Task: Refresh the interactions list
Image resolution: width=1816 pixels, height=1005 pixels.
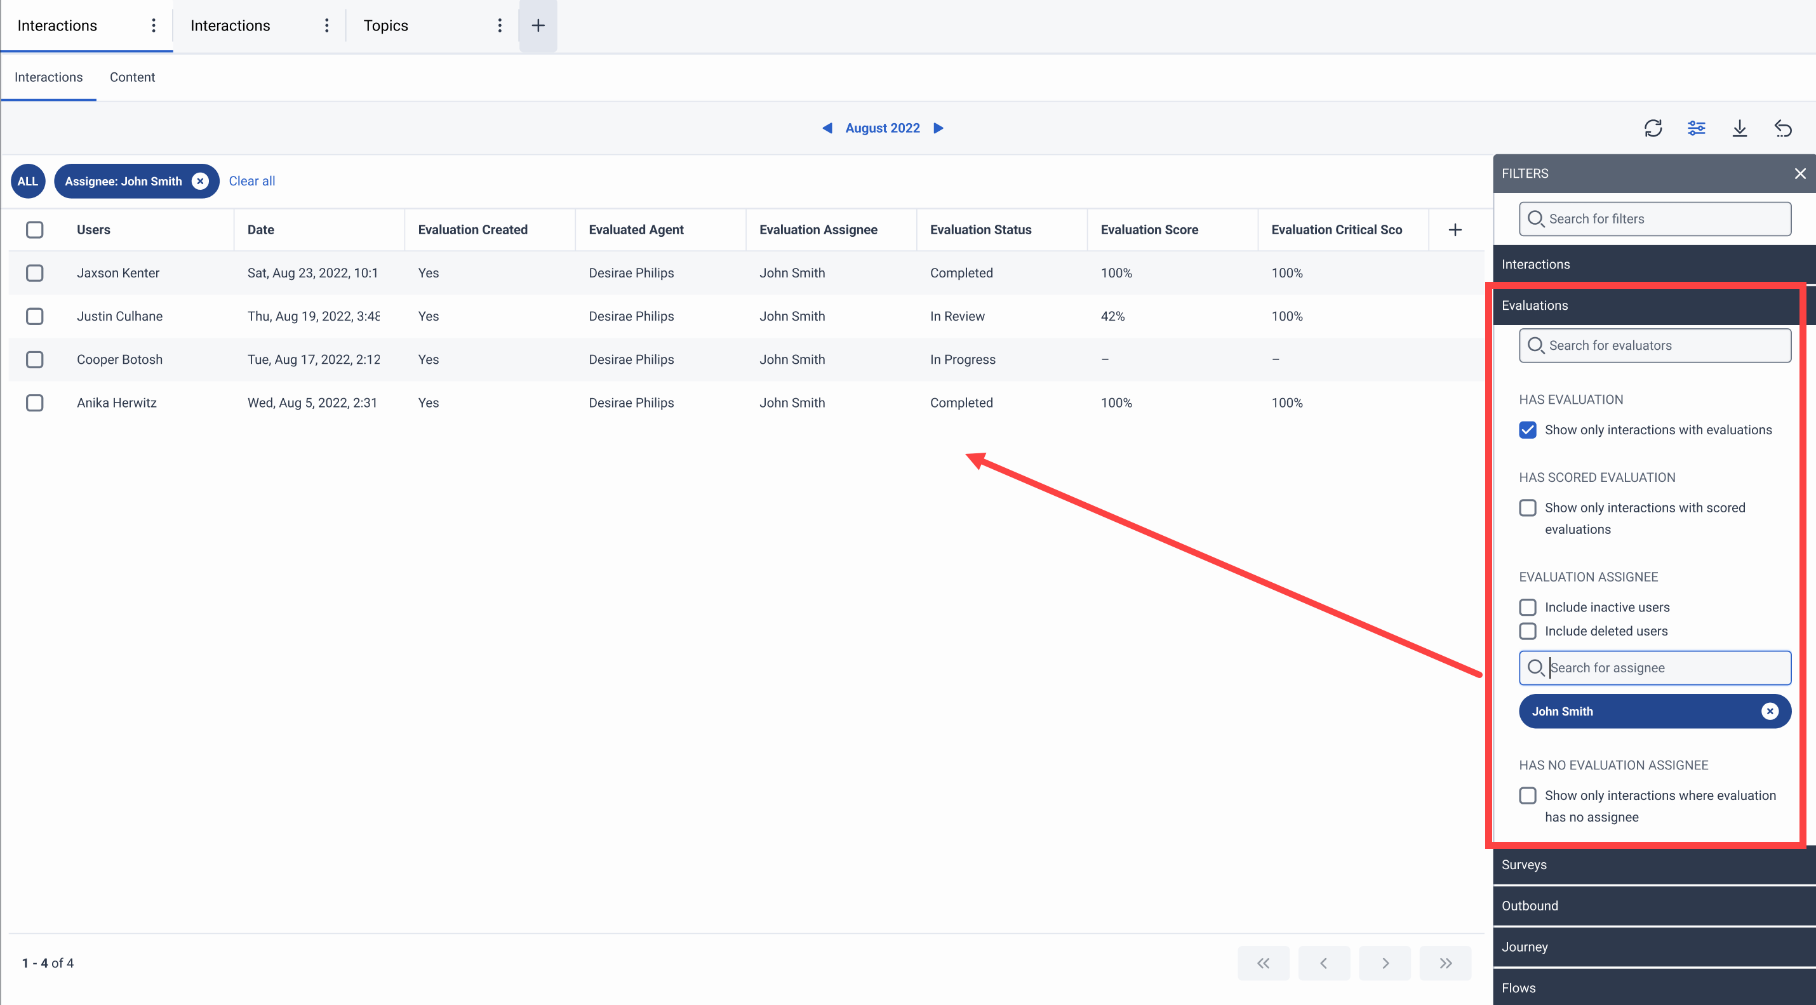Action: pyautogui.click(x=1654, y=128)
